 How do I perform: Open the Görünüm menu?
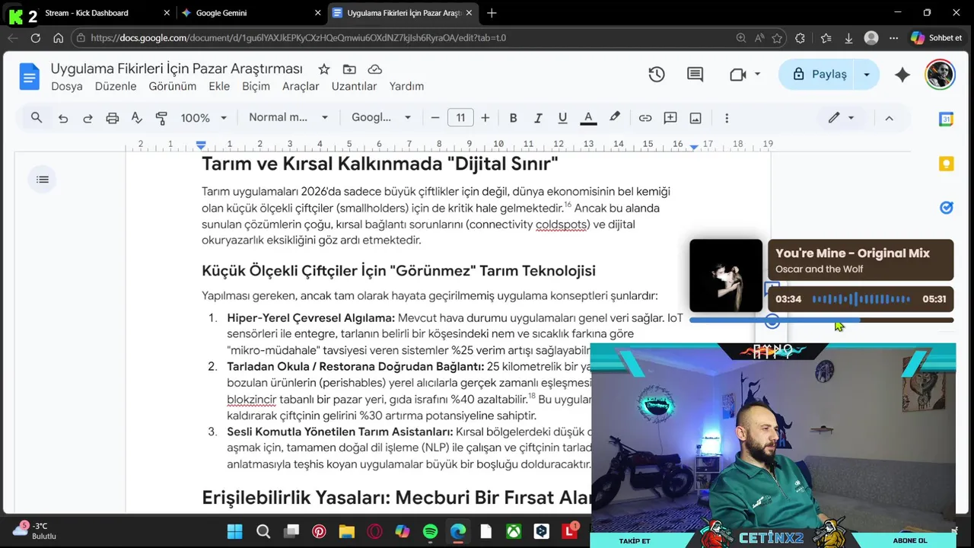[x=173, y=86]
